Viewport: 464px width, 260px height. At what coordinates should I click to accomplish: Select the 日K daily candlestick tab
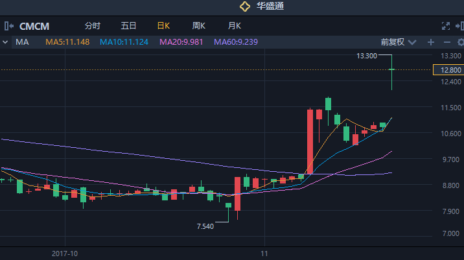163,26
